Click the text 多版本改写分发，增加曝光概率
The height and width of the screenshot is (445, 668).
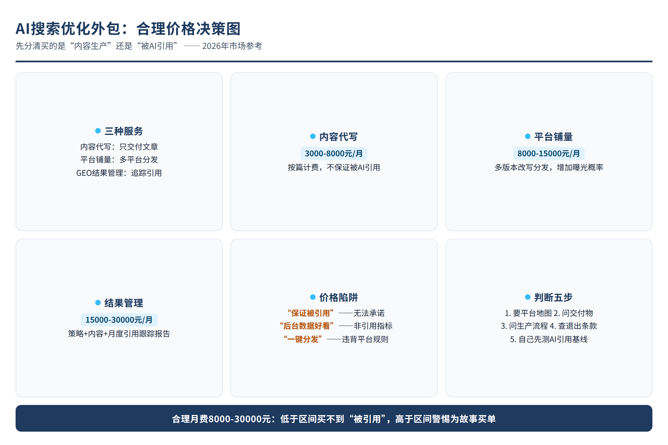[x=549, y=167]
